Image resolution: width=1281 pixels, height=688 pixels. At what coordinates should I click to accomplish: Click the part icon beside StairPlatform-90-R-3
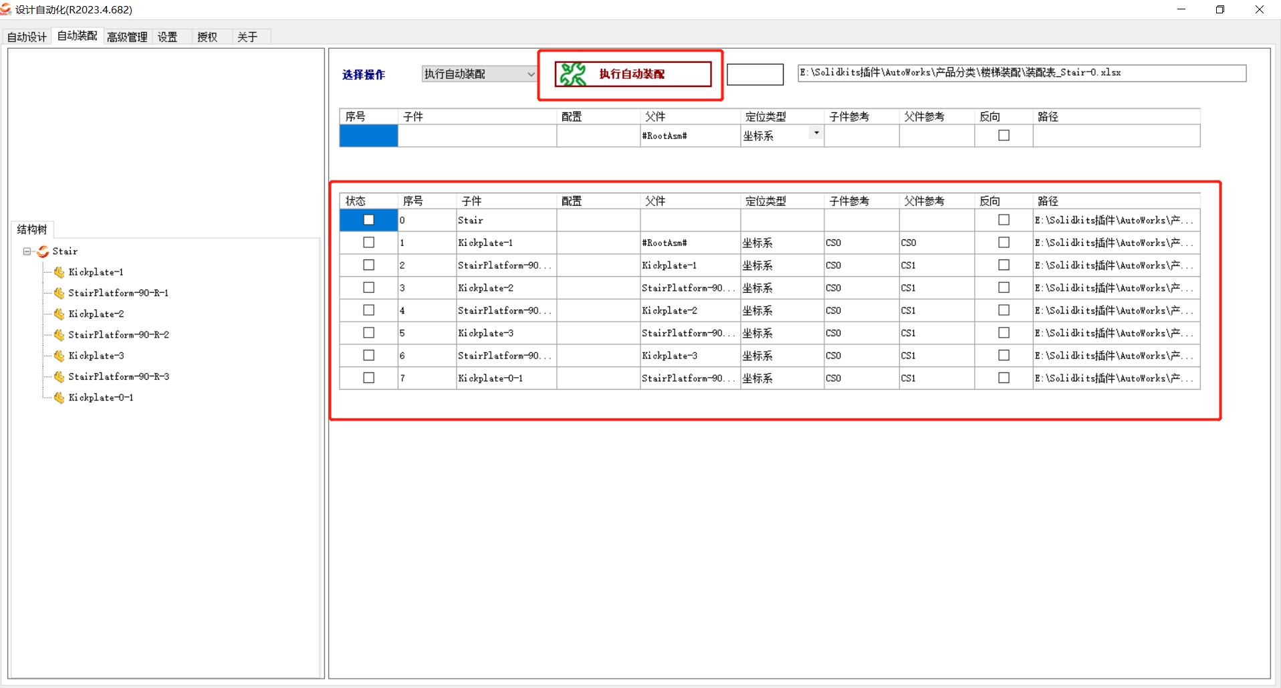[x=59, y=376]
